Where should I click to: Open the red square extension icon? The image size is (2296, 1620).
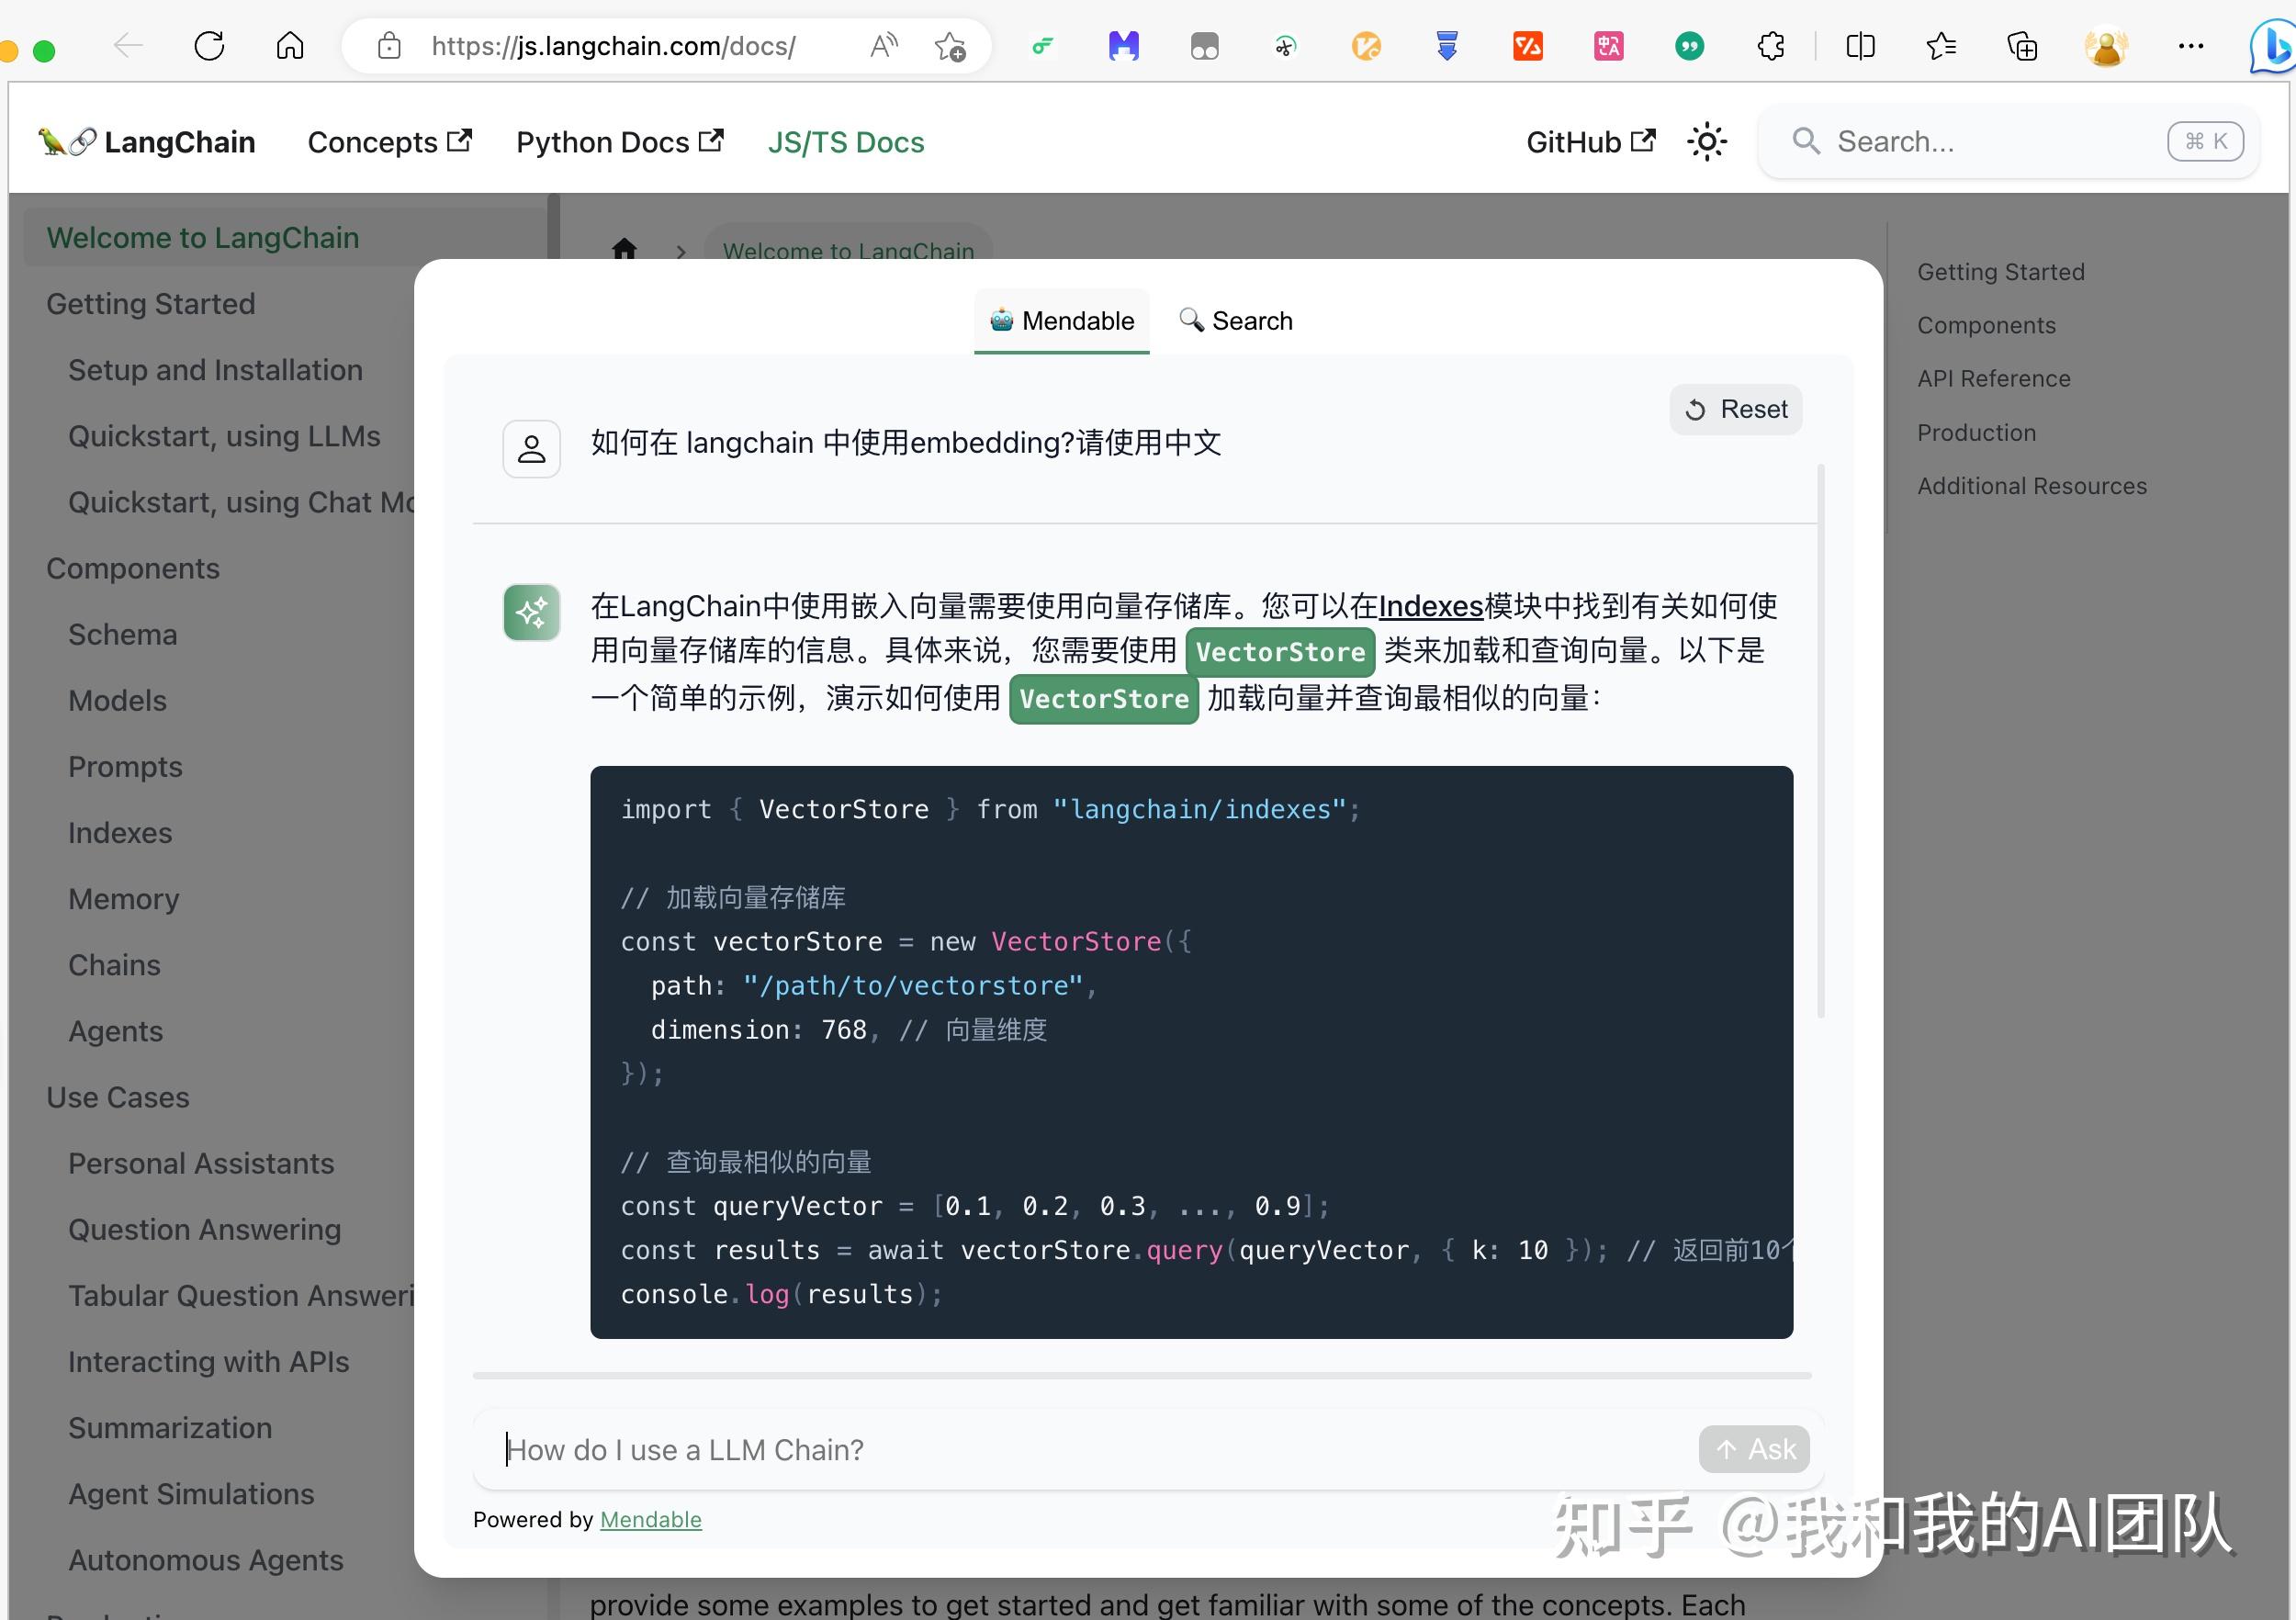pos(1527,46)
